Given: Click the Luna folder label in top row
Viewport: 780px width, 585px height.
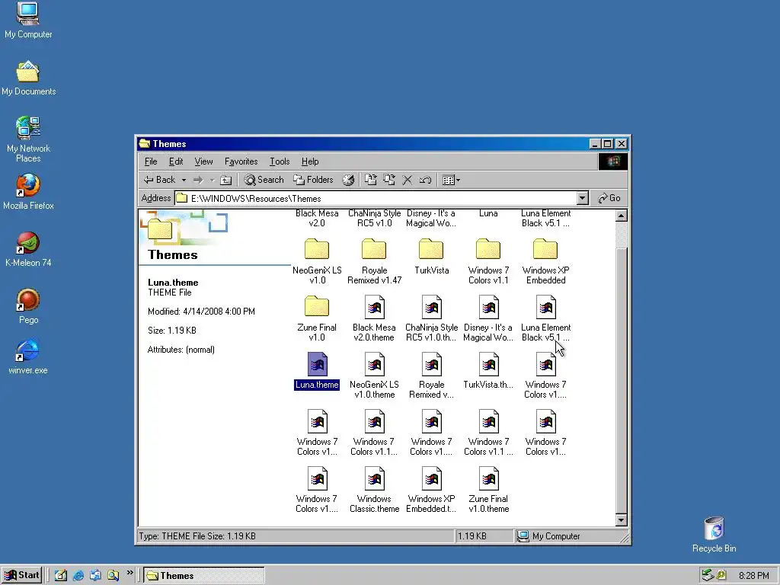Looking at the screenshot, I should pos(488,213).
